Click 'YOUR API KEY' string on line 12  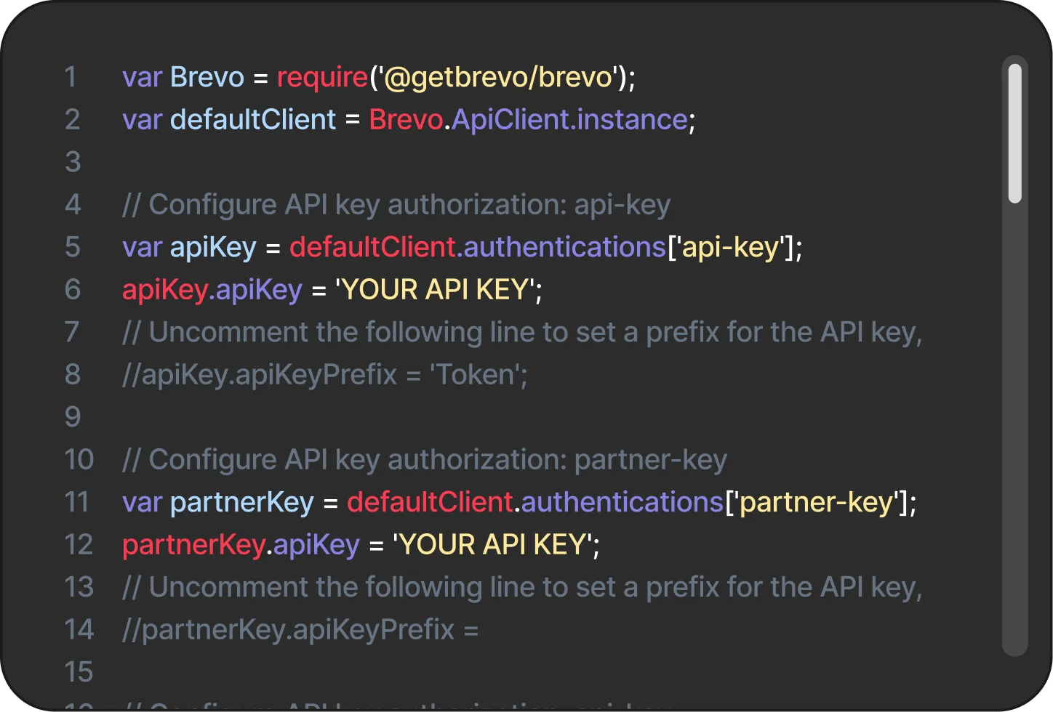point(493,545)
